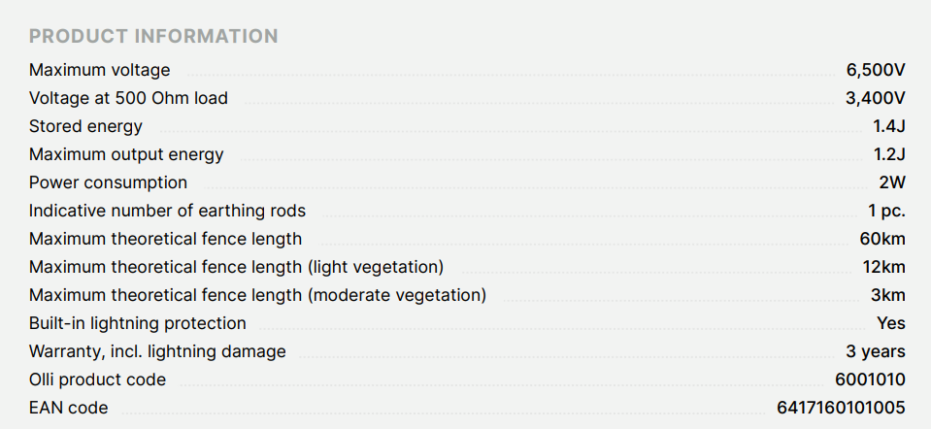Click the 2W power consumption value
Screen dimensions: 931x429
891,182
